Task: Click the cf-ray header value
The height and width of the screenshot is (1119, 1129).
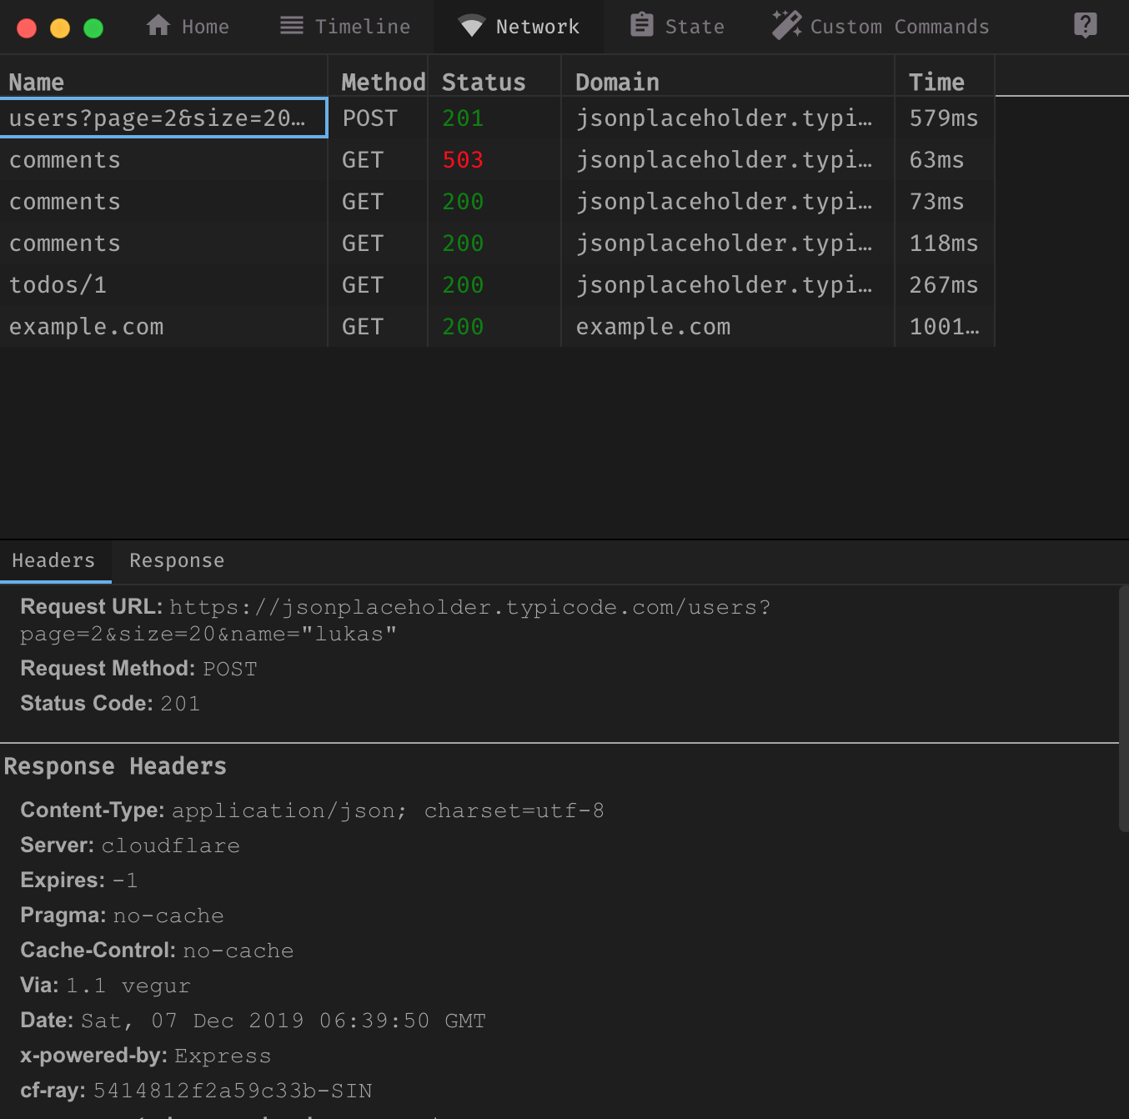Action: click(x=233, y=1091)
